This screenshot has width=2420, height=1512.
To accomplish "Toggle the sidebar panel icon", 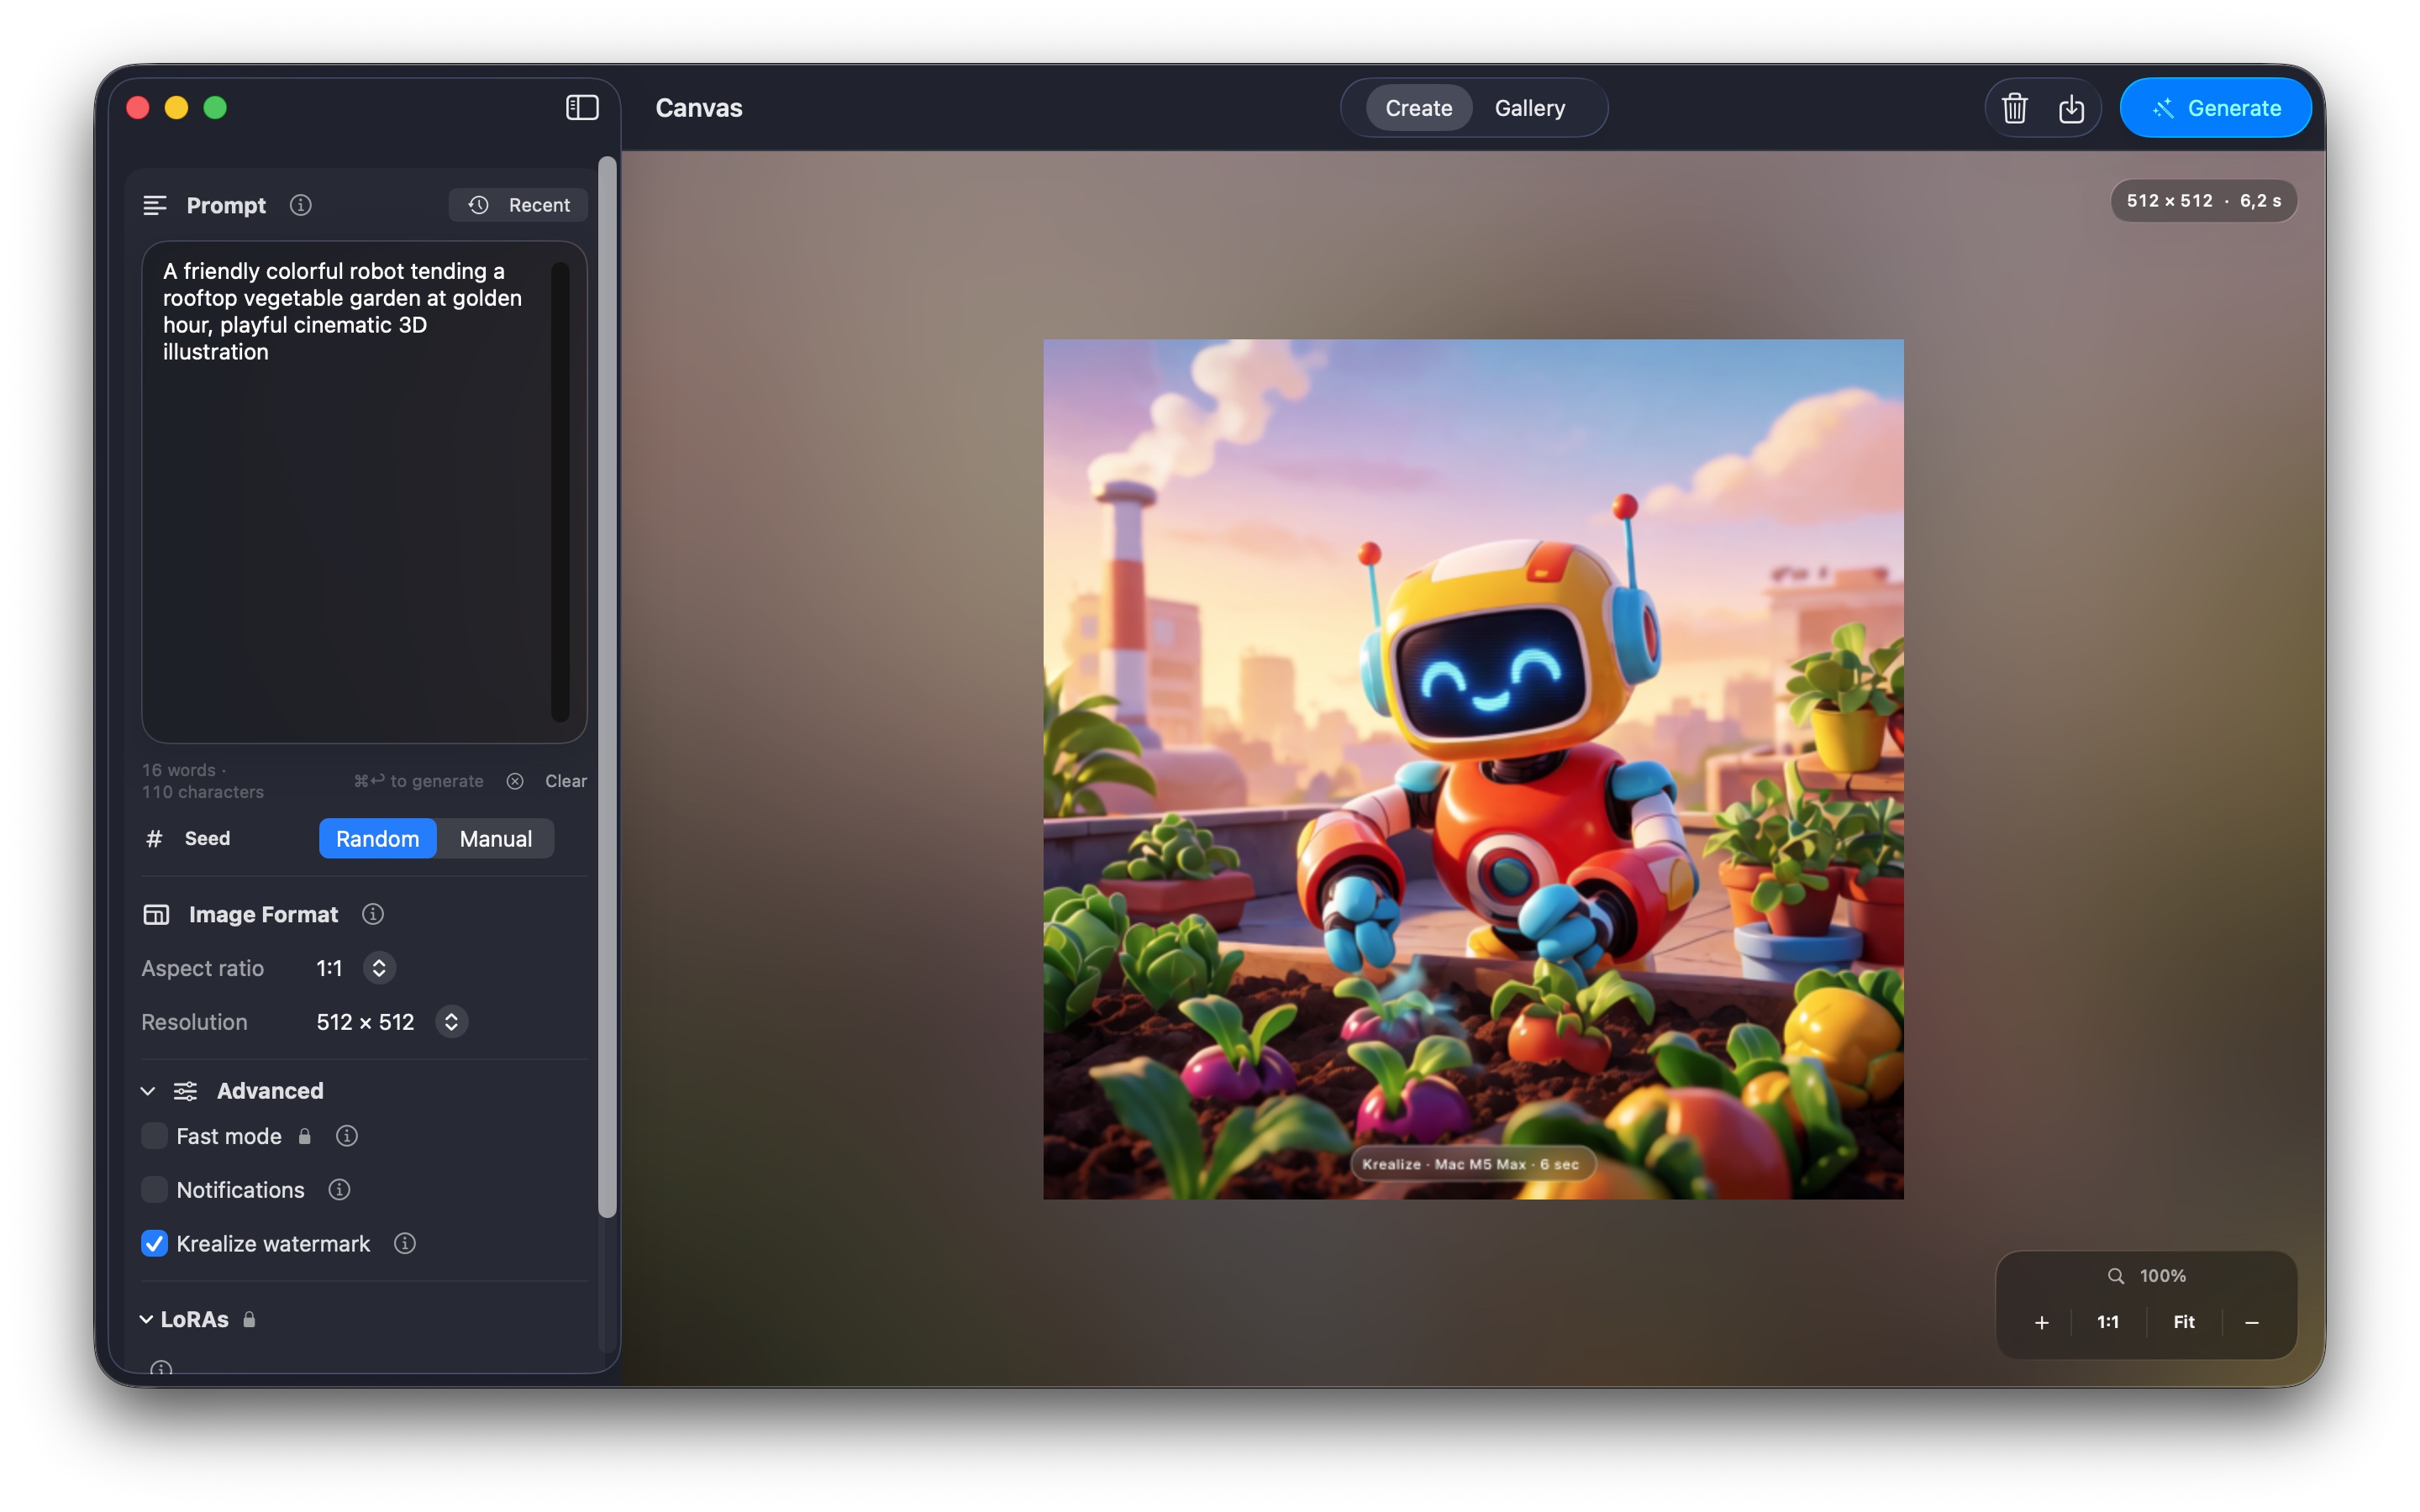I will pyautogui.click(x=582, y=108).
